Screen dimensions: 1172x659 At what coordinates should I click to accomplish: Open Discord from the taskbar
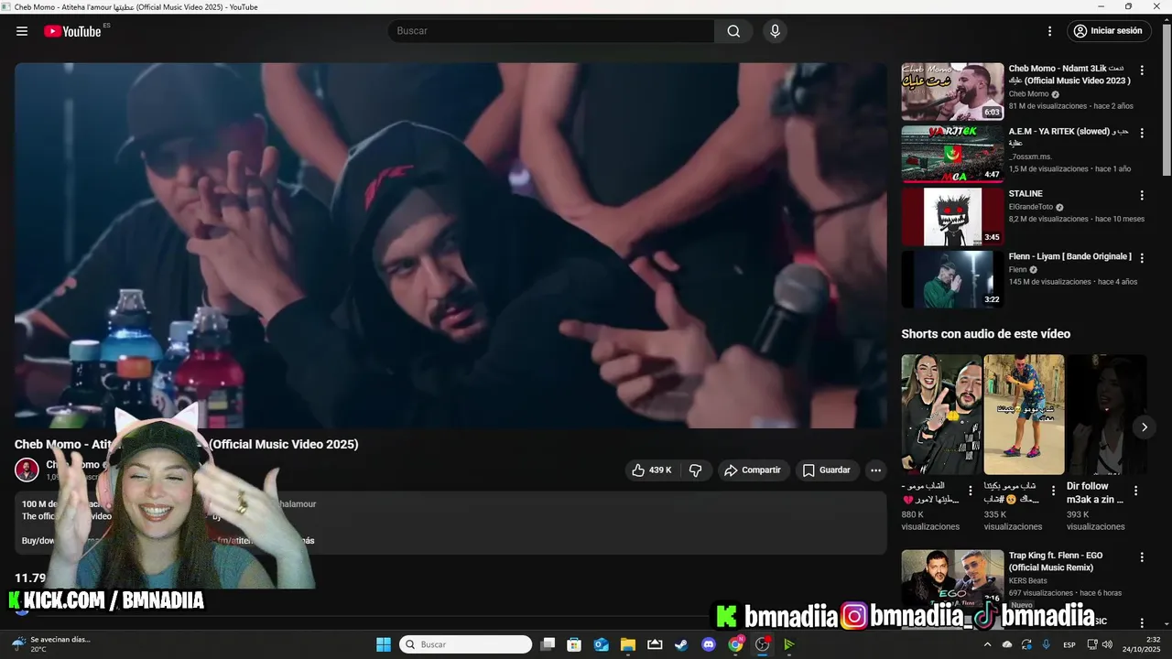pyautogui.click(x=708, y=644)
